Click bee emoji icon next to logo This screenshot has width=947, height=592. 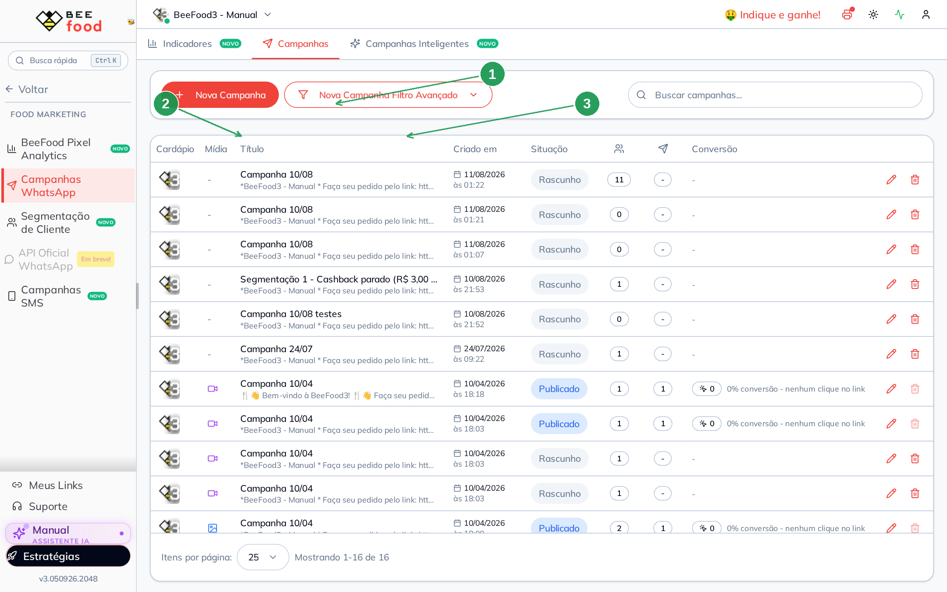pos(131,22)
